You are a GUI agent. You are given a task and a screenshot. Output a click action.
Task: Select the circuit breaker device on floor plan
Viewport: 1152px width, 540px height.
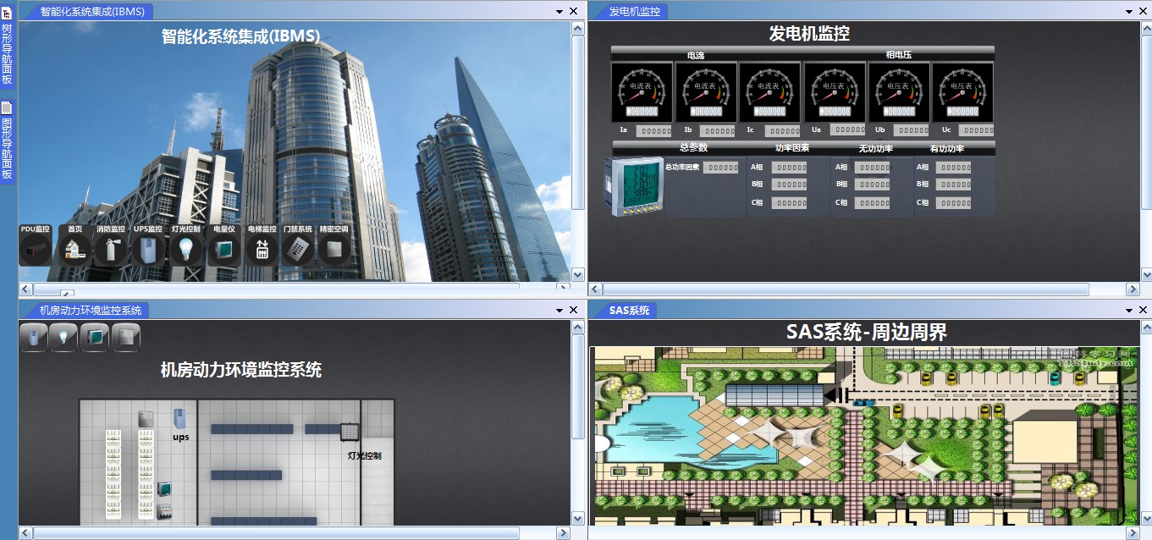pos(164,510)
